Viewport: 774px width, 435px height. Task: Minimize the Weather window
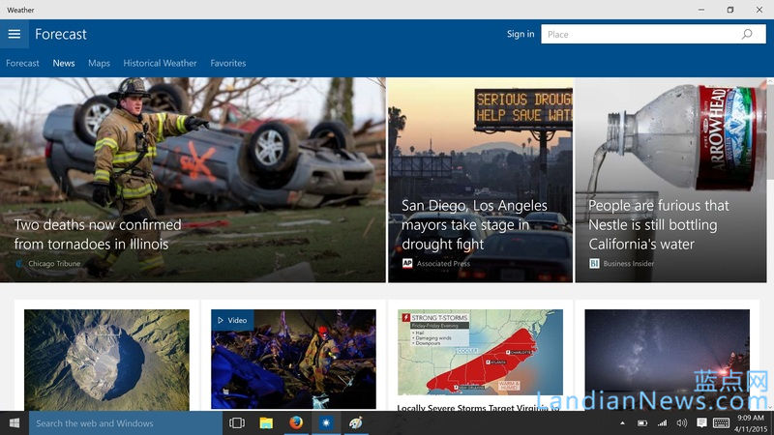pos(700,10)
